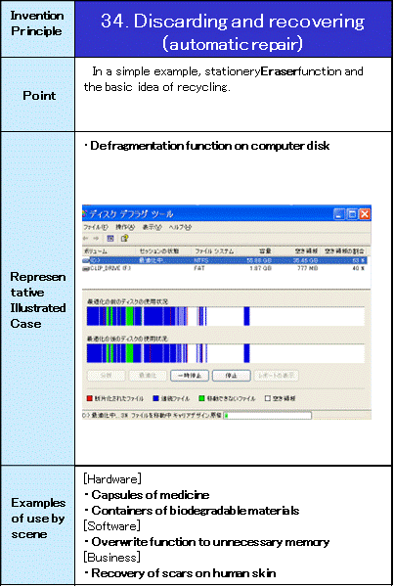
Task: Open the ファイル(F) menu
Action: tap(96, 227)
